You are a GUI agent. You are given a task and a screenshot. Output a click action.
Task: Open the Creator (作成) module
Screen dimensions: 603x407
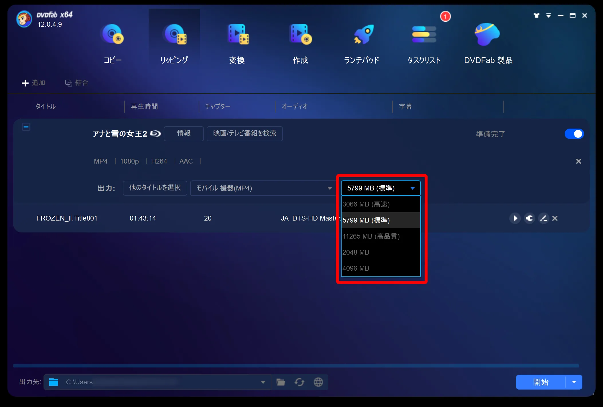[300, 44]
